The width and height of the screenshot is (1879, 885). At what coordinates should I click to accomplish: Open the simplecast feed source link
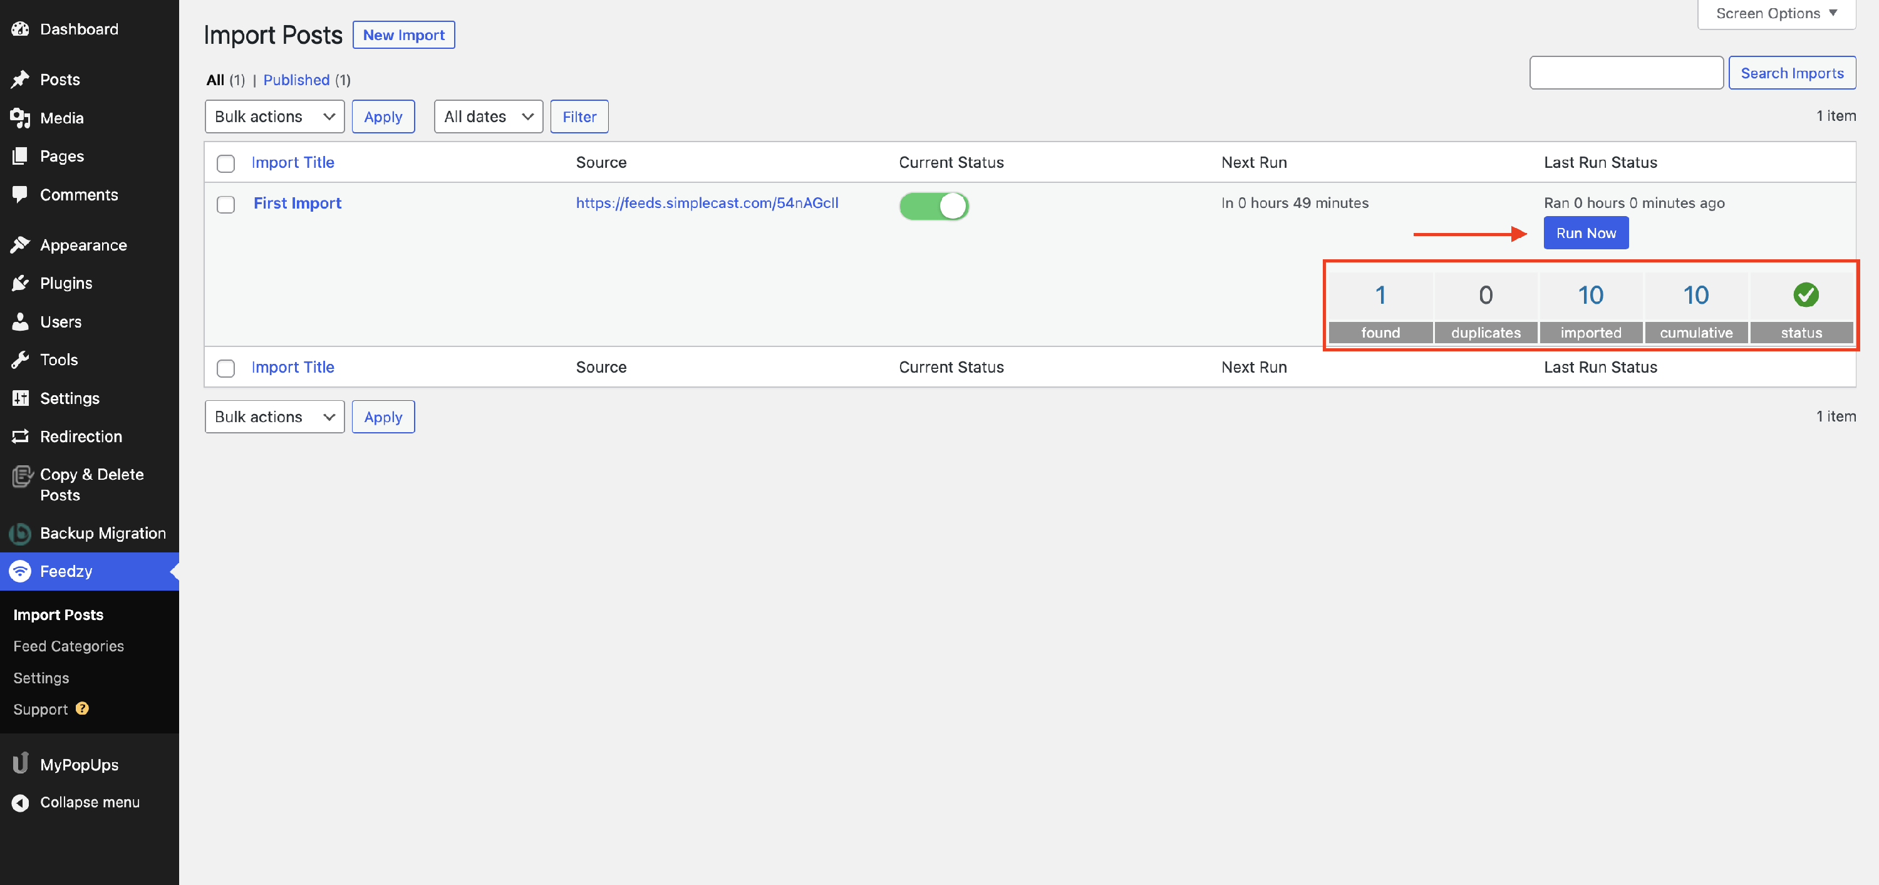click(707, 203)
